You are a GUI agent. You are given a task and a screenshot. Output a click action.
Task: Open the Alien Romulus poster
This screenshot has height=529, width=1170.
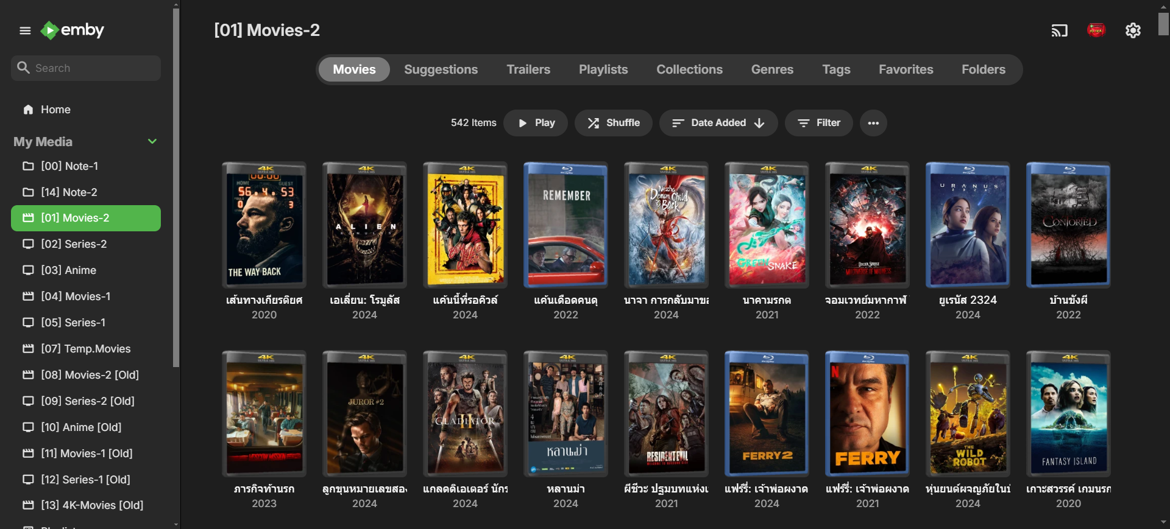tap(364, 225)
